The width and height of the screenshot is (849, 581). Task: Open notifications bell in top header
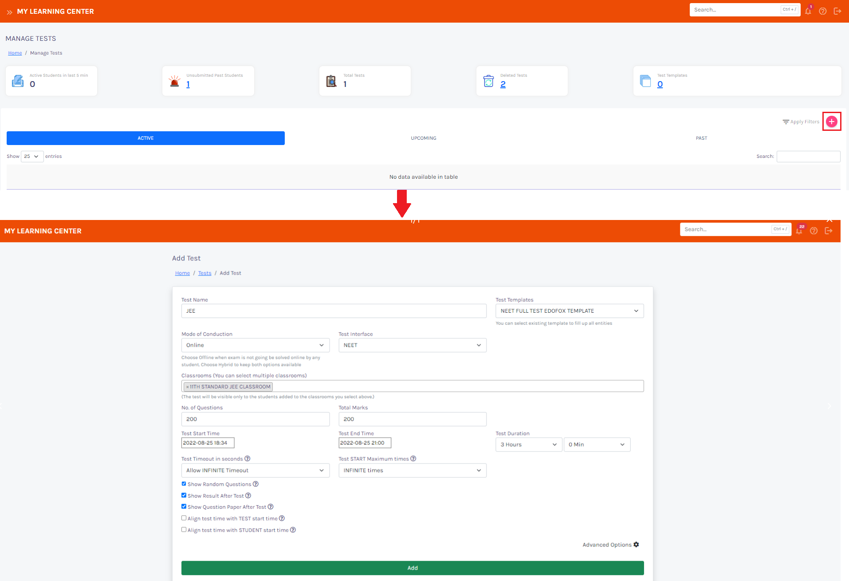pos(808,12)
